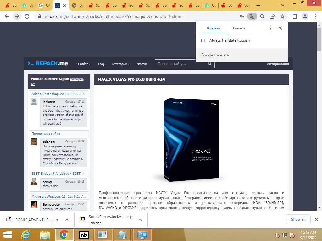Click the Vegas Pro box image
Viewport: 322px width, 241px height.
point(192,140)
